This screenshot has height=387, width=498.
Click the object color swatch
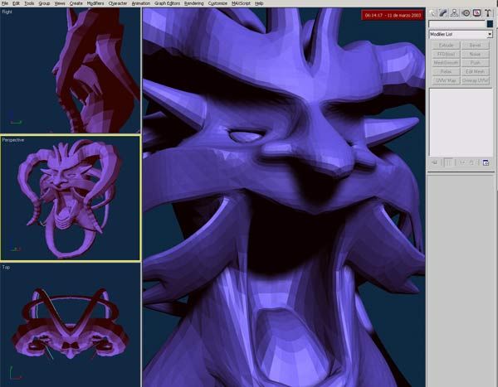click(490, 24)
